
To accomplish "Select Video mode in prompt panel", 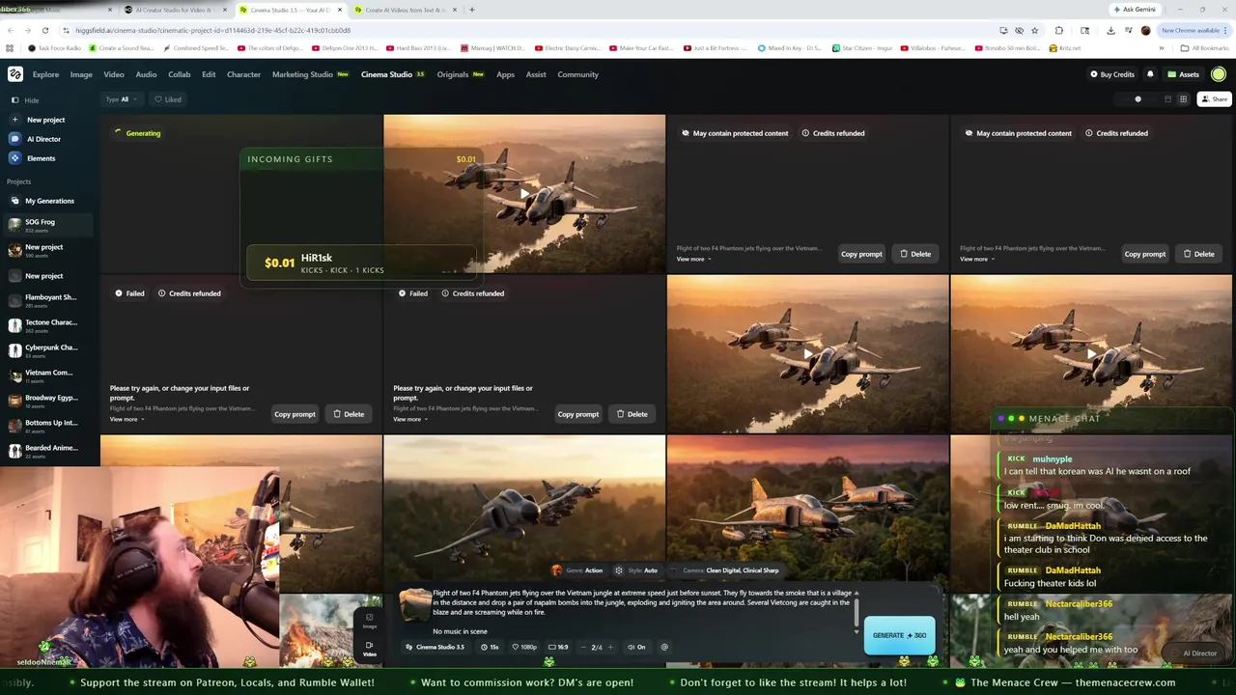I will [369, 649].
